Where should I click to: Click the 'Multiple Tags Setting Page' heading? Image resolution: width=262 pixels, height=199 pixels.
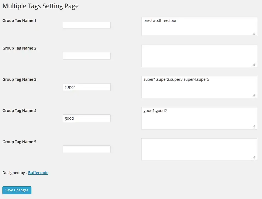coord(40,6)
